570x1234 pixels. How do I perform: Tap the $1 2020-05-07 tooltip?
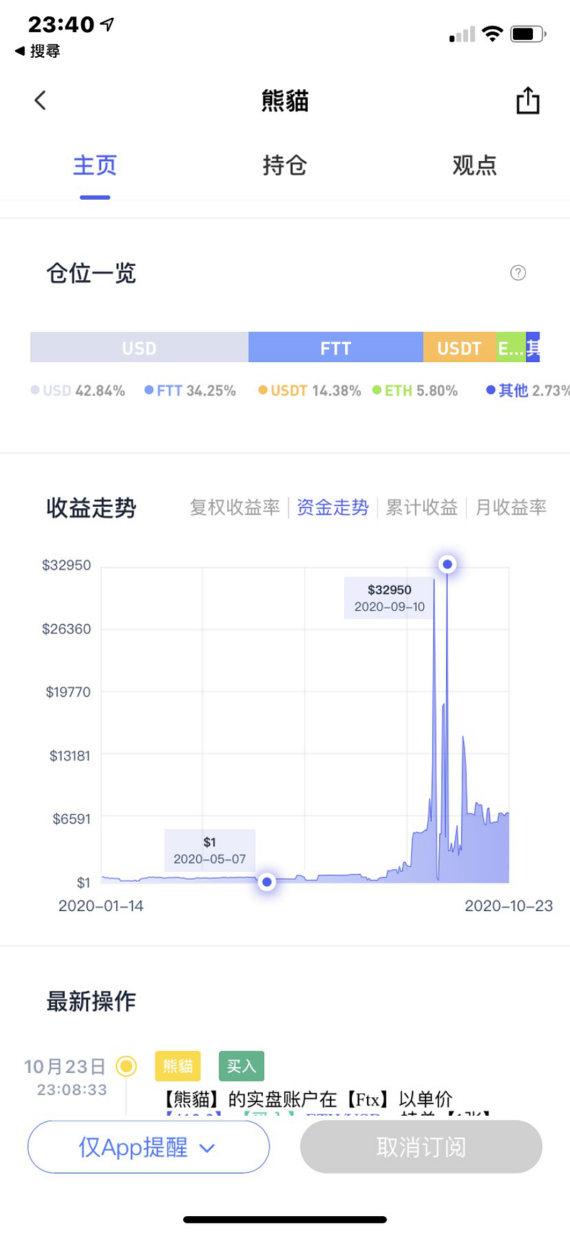(209, 850)
